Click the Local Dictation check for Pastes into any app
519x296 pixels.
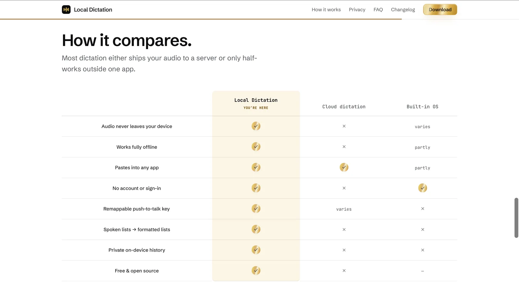256,168
